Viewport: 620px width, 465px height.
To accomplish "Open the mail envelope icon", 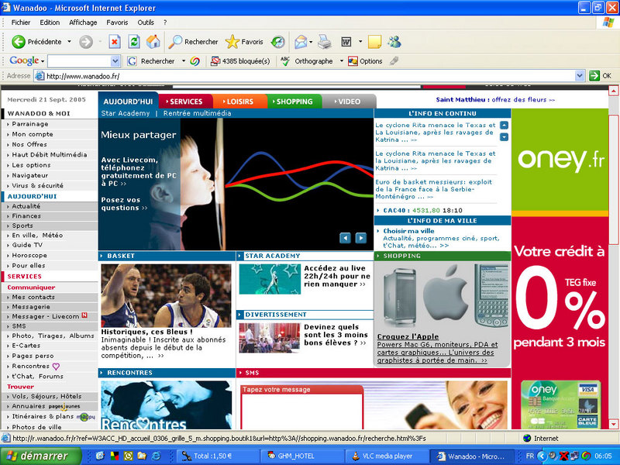I will (x=301, y=42).
